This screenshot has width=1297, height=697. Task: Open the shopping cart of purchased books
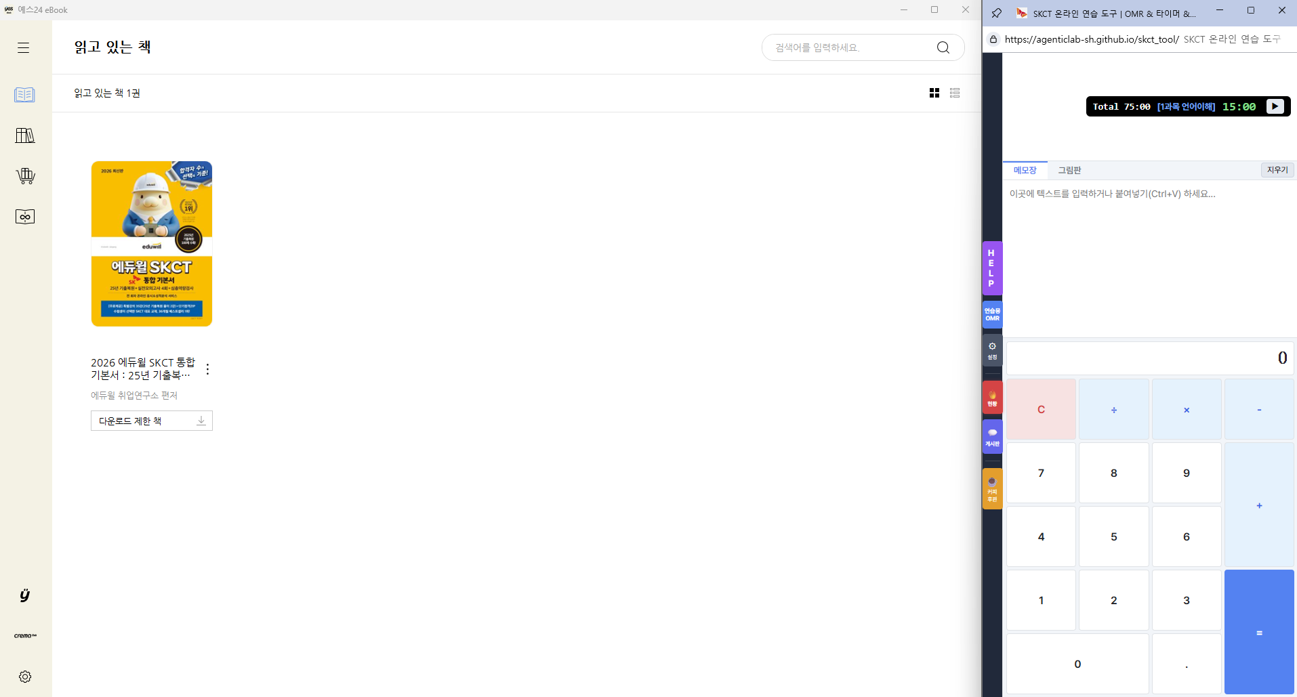click(25, 176)
